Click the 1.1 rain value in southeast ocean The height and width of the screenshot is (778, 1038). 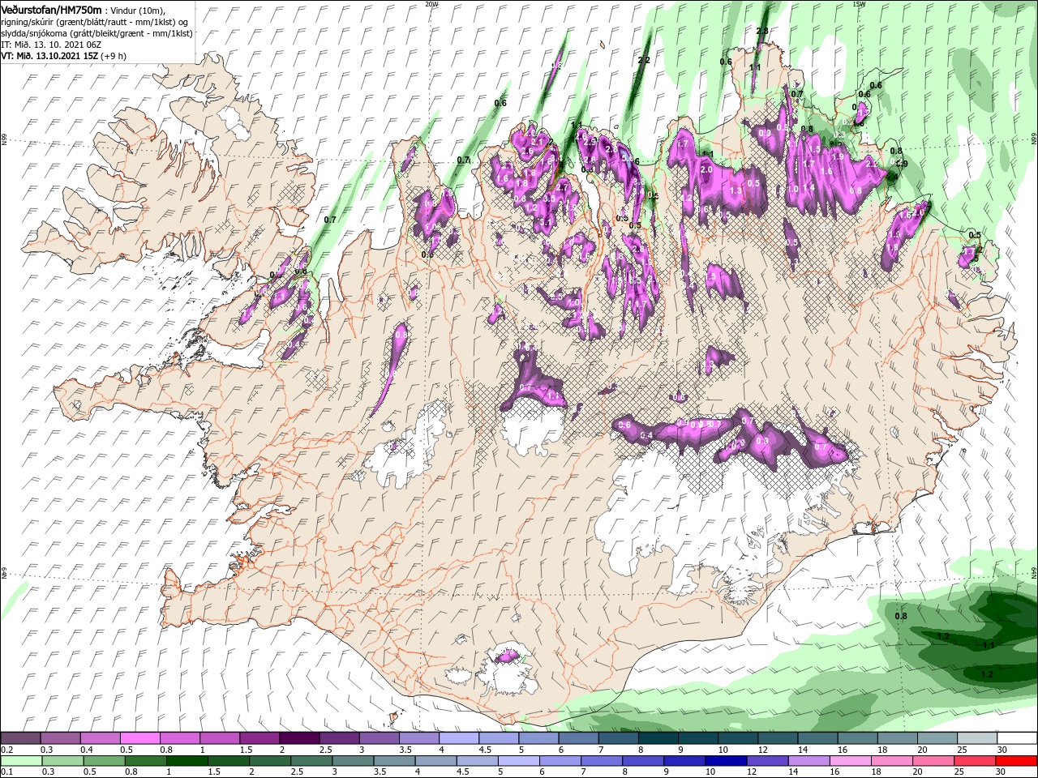click(x=988, y=646)
